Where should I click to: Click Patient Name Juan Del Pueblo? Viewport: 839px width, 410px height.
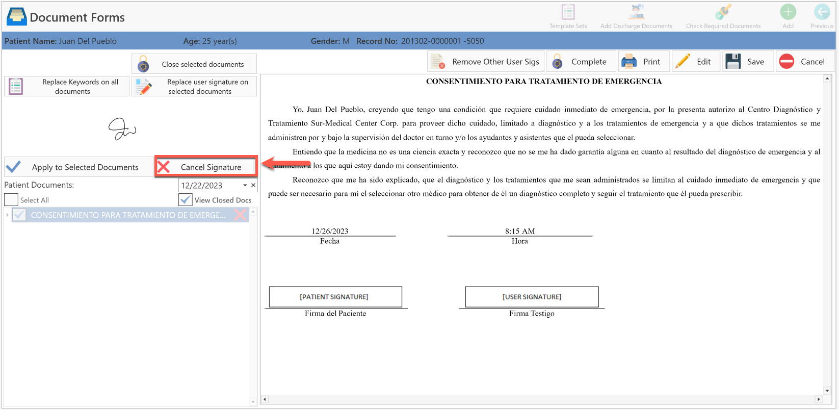(x=60, y=41)
